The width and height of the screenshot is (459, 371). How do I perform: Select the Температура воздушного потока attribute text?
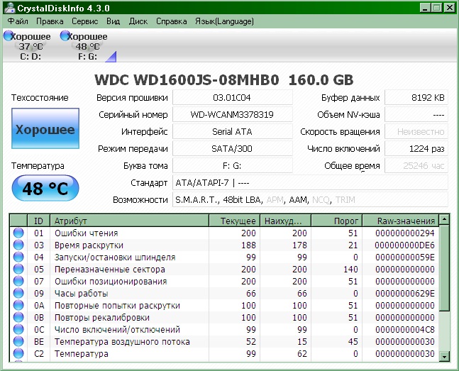click(122, 342)
